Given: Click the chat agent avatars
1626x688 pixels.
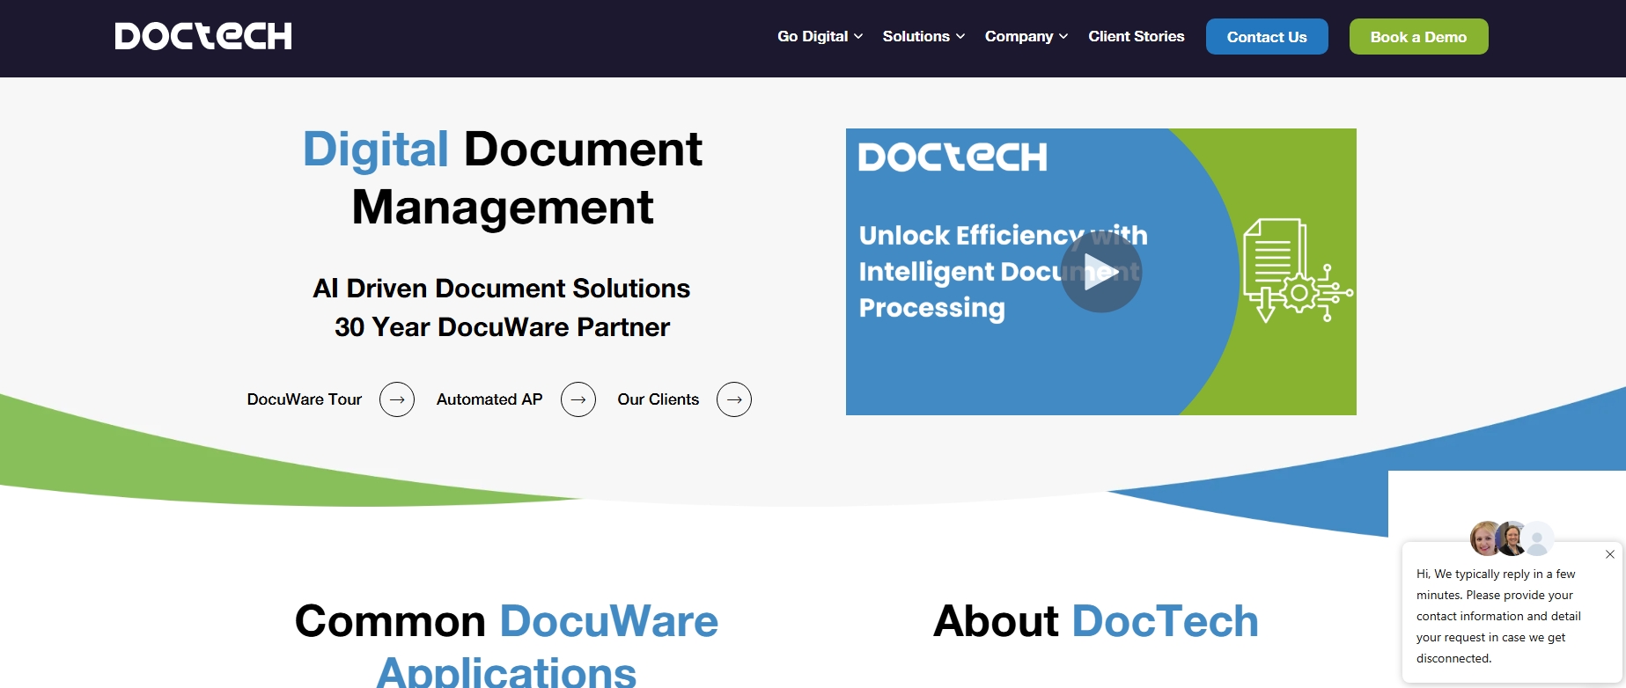Looking at the screenshot, I should point(1512,538).
